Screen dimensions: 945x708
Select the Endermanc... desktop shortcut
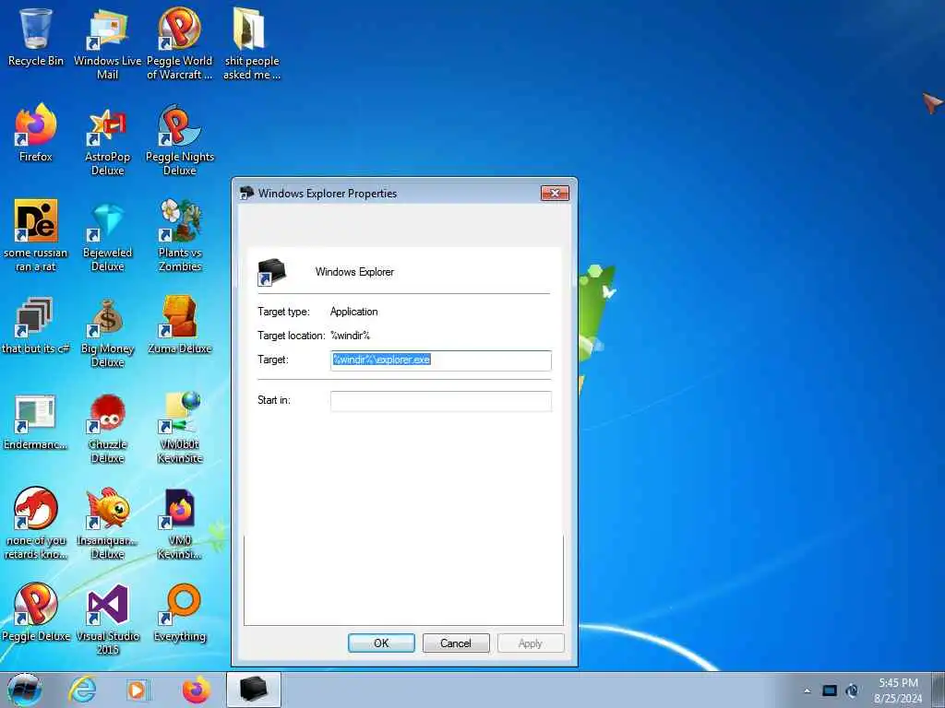(36, 421)
